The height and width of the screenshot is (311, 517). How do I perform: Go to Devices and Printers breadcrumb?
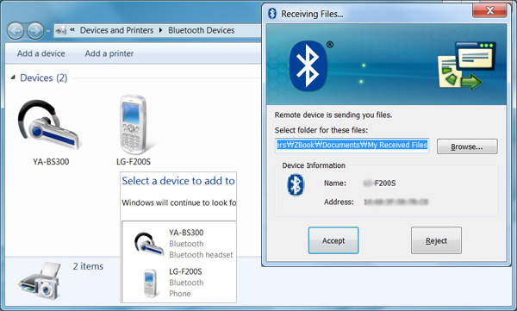(116, 30)
